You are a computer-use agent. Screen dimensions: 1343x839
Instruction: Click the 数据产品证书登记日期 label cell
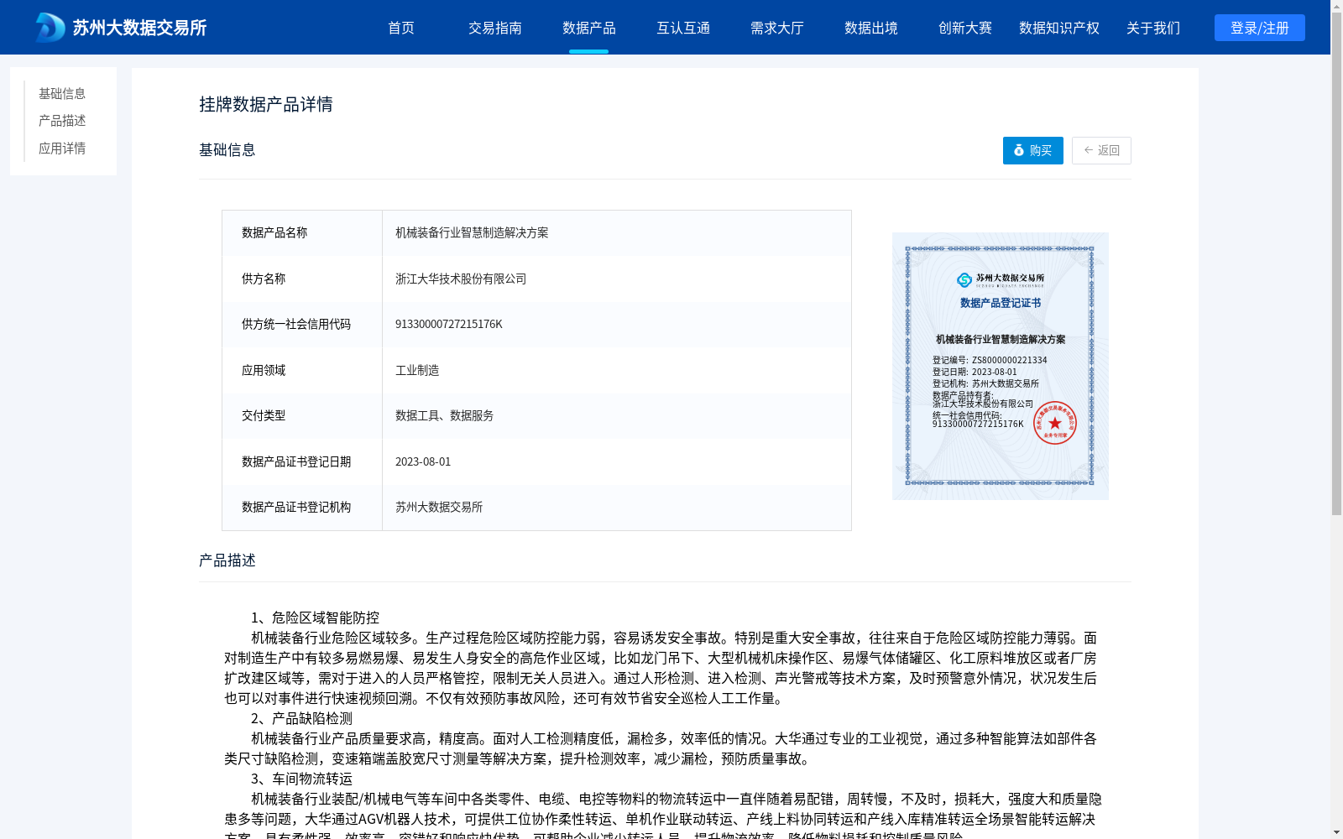tap(302, 461)
